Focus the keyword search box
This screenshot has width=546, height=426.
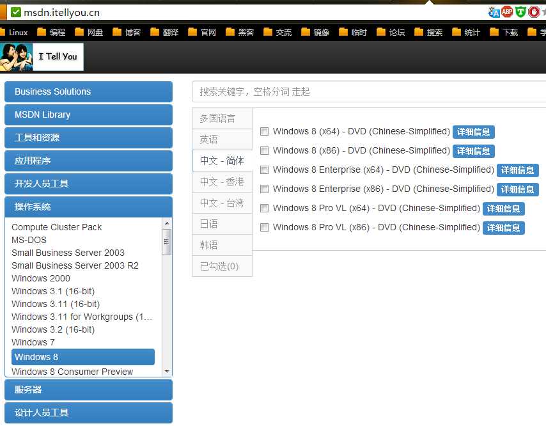(x=369, y=91)
